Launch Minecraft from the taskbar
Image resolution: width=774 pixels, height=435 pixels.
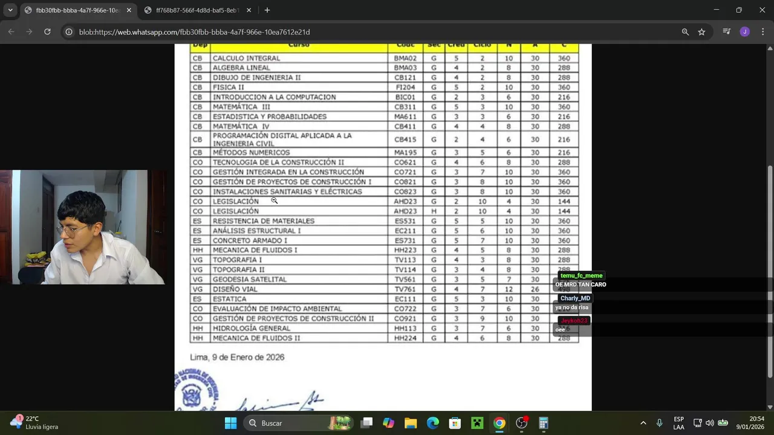(x=477, y=423)
